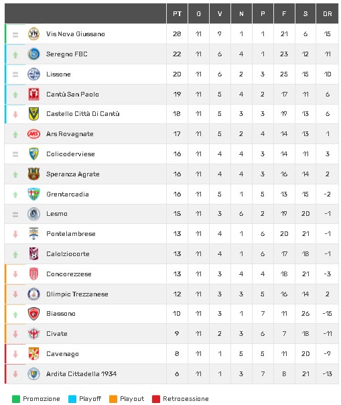The width and height of the screenshot is (341, 405).
Task: Click the green Promozione legend swatch
Action: [16, 399]
